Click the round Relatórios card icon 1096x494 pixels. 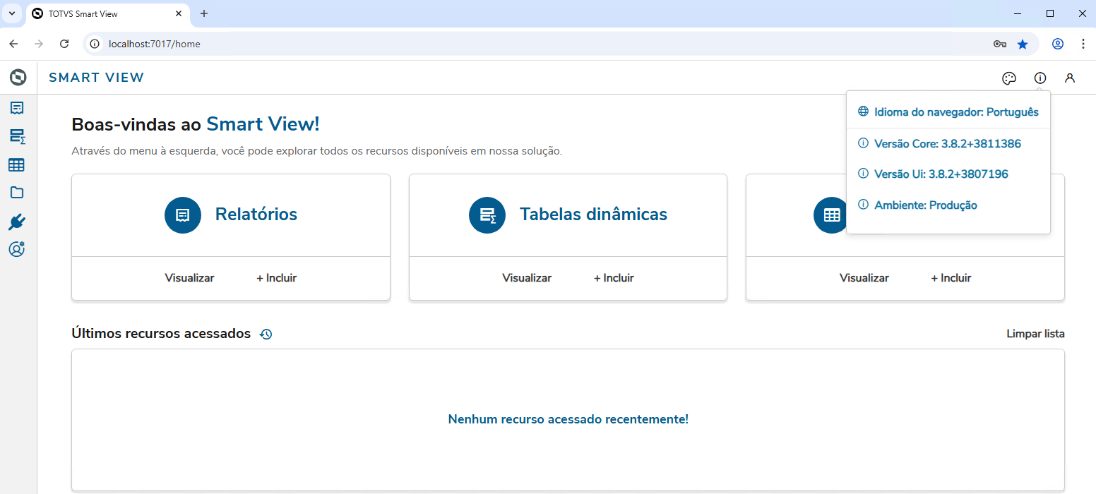tap(183, 215)
